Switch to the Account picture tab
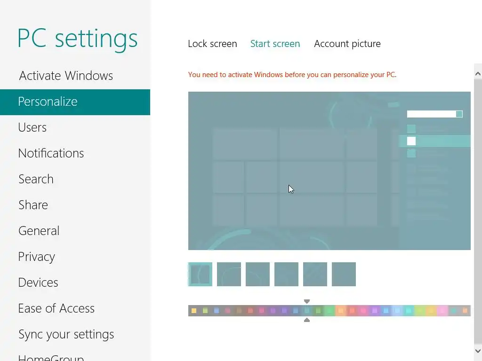This screenshot has width=482, height=361. pyautogui.click(x=347, y=44)
